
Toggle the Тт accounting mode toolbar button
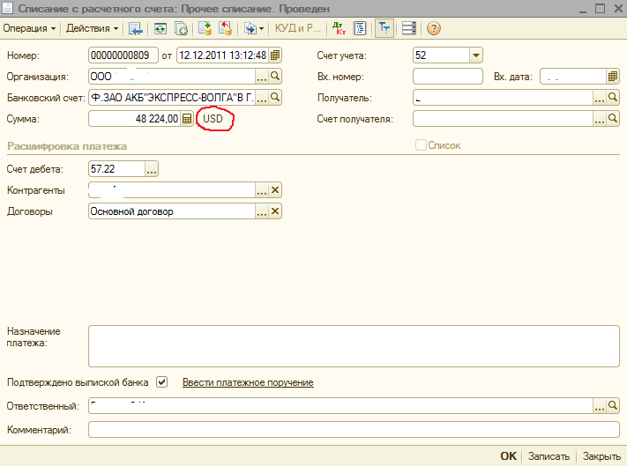384,28
